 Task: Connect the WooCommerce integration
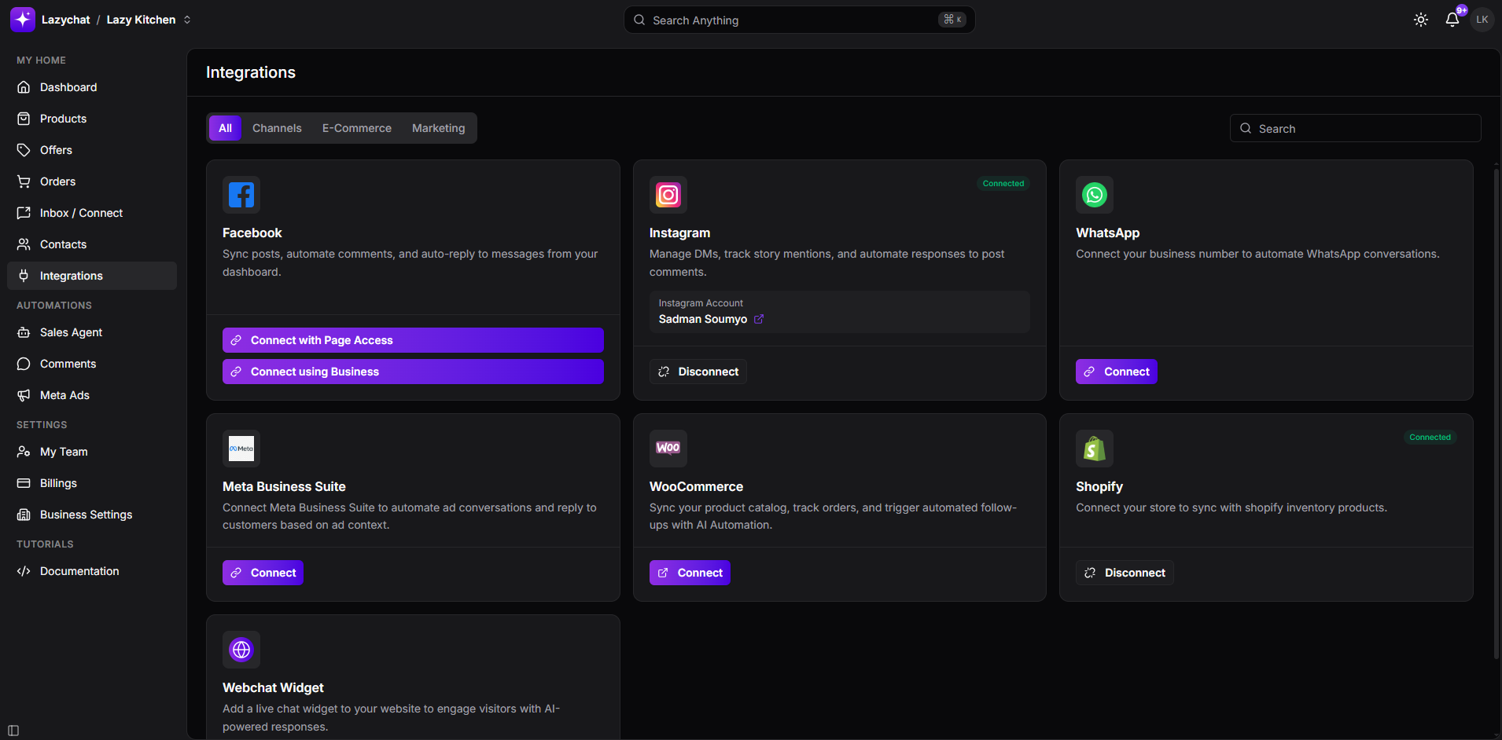(690, 573)
